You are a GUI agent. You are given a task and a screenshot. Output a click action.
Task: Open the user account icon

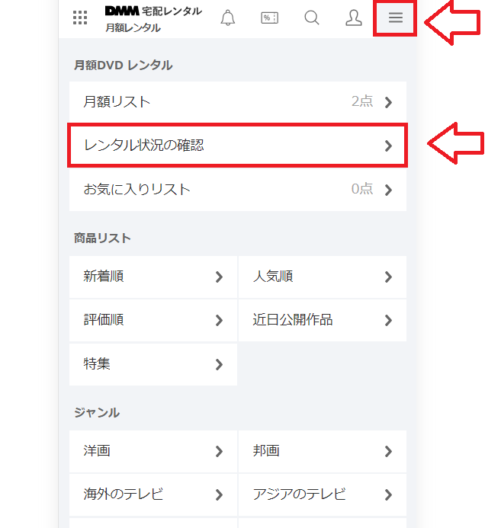tap(354, 18)
